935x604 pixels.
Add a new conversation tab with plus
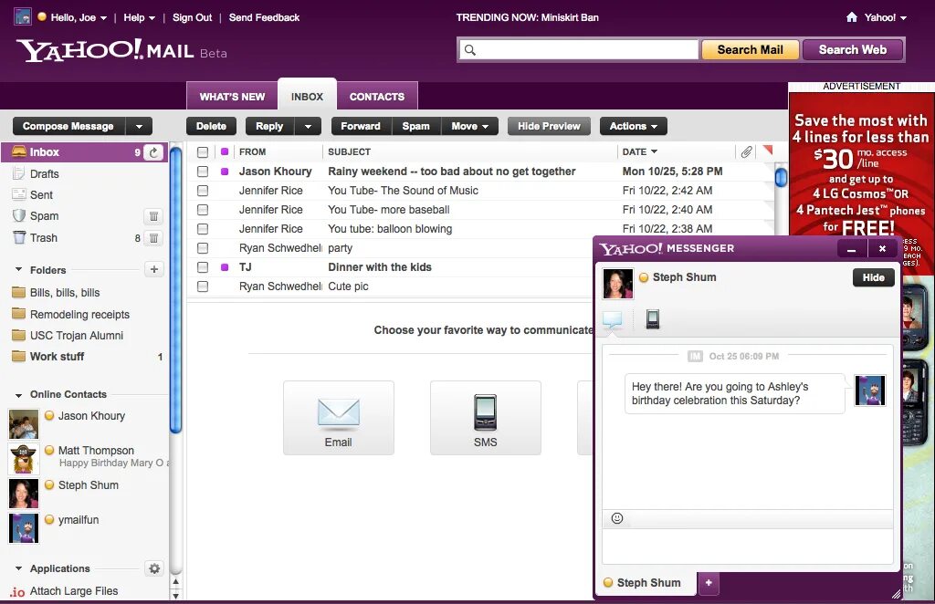point(709,582)
